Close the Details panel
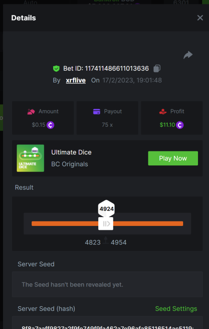The image size is (209, 329). pos(200,18)
